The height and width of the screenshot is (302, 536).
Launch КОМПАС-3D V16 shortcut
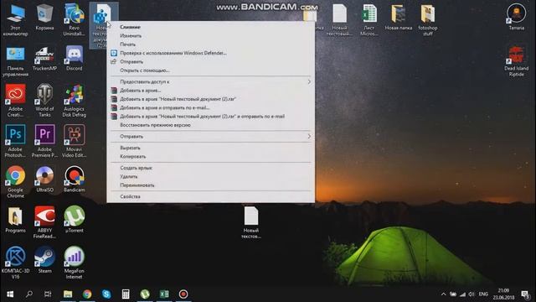(x=15, y=263)
